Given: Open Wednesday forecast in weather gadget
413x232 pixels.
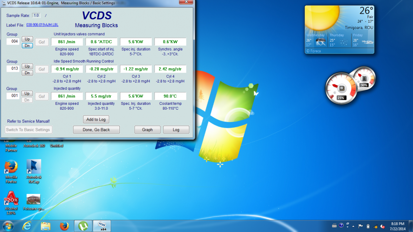Looking at the screenshot, I should pyautogui.click(x=316, y=40).
